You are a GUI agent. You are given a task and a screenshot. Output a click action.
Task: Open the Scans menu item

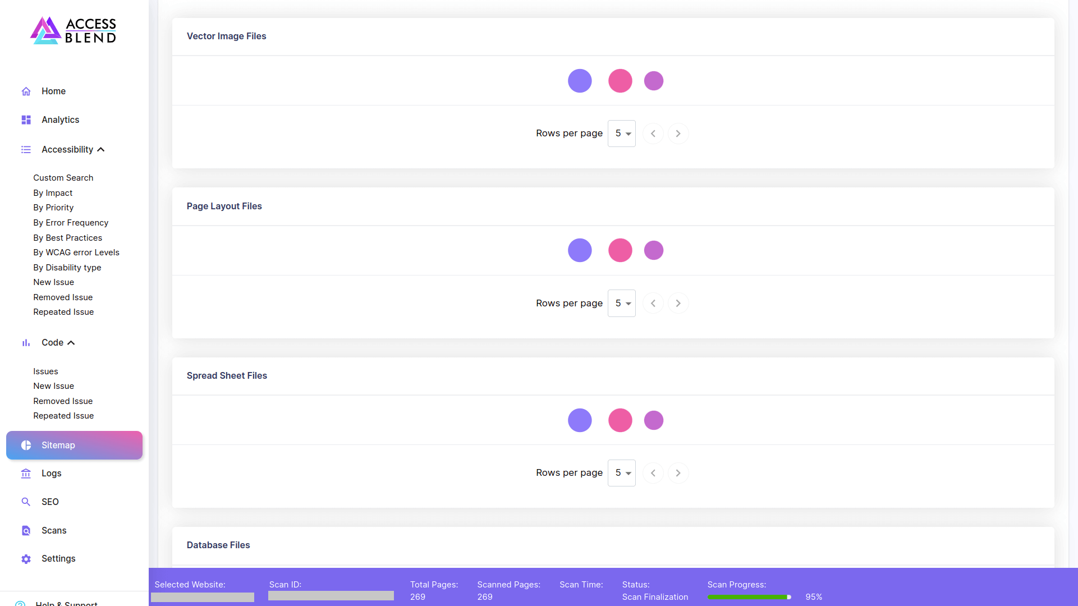tap(54, 531)
